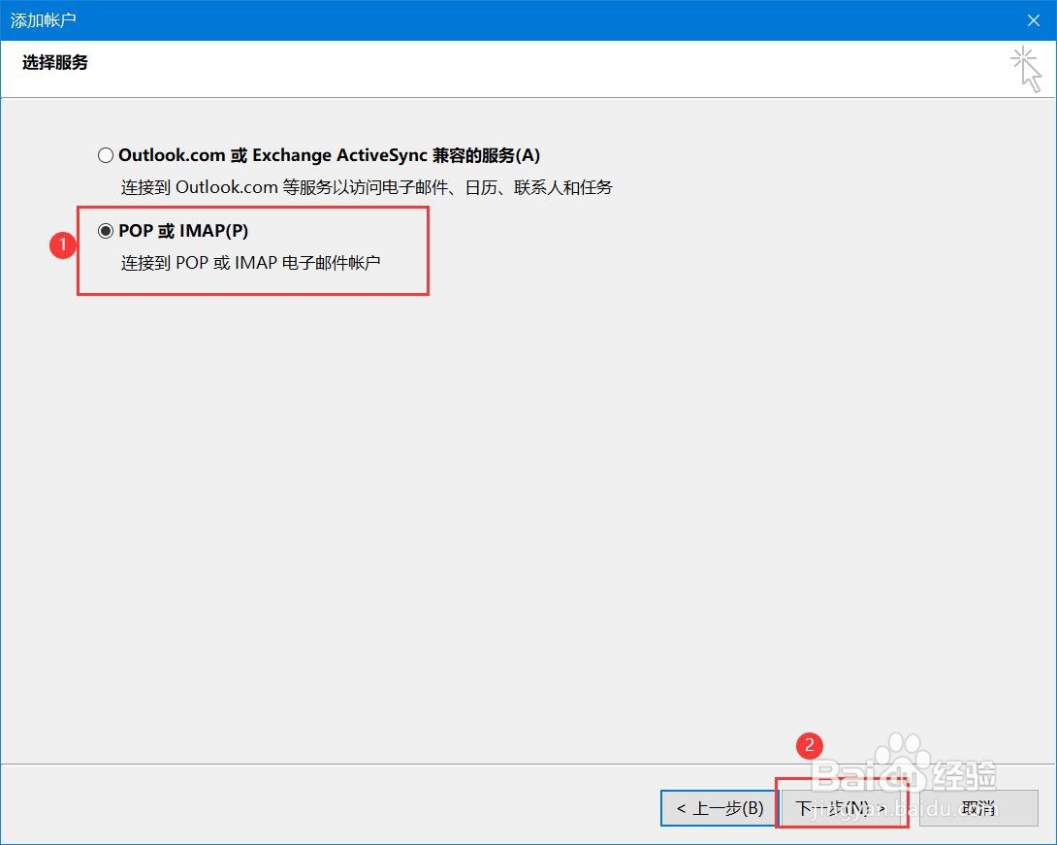Image resolution: width=1057 pixels, height=845 pixels.
Task: Click the 下一步(N) next button
Action: click(x=842, y=808)
